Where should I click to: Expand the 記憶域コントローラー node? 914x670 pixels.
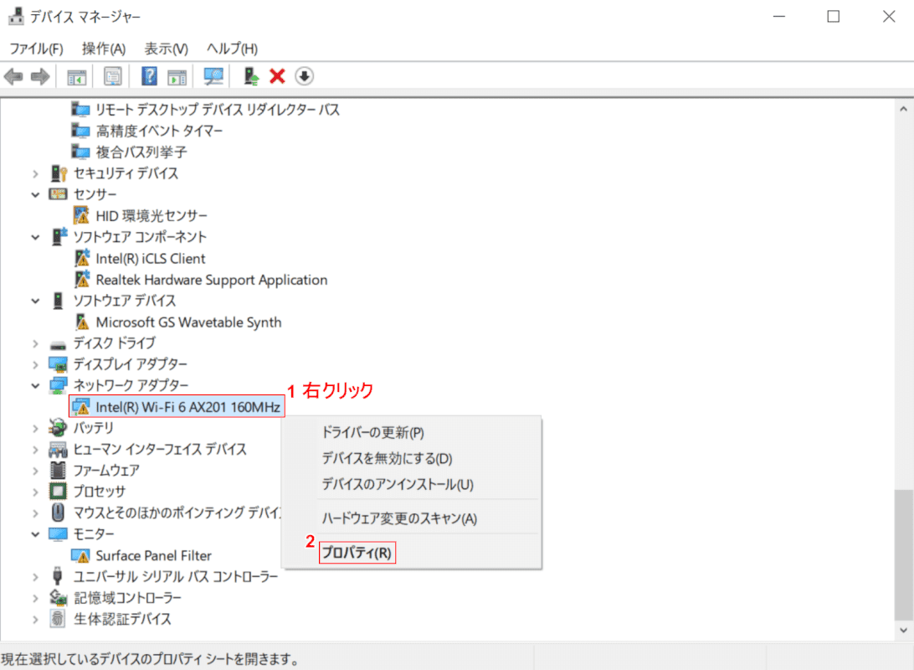click(35, 598)
